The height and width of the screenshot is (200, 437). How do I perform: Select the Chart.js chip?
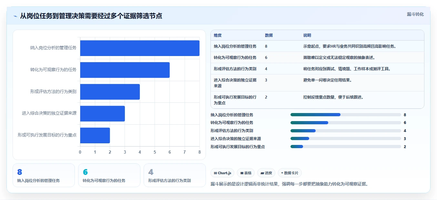222,173
